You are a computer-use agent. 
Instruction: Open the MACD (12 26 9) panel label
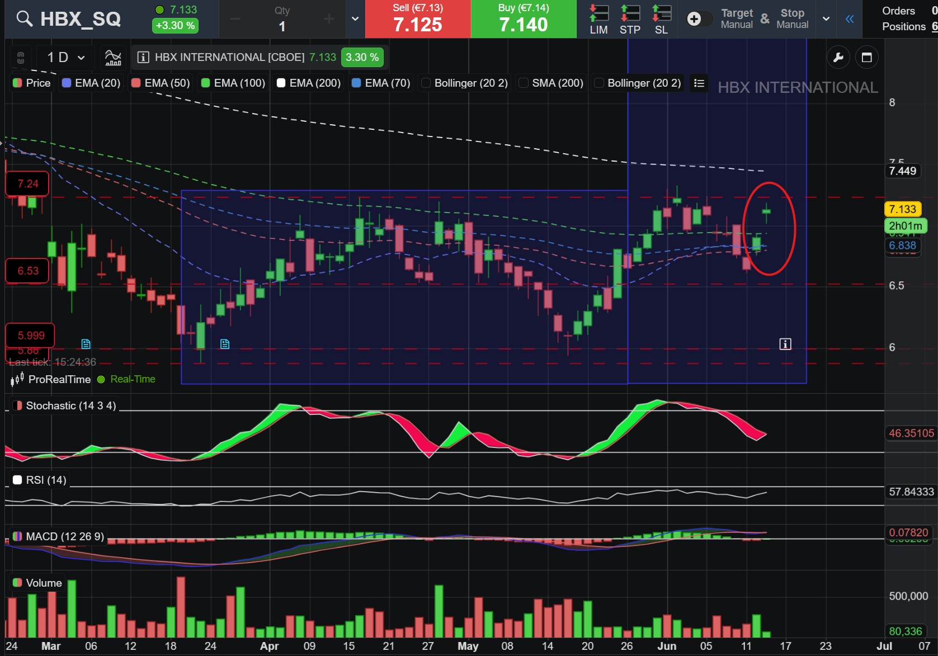point(58,536)
